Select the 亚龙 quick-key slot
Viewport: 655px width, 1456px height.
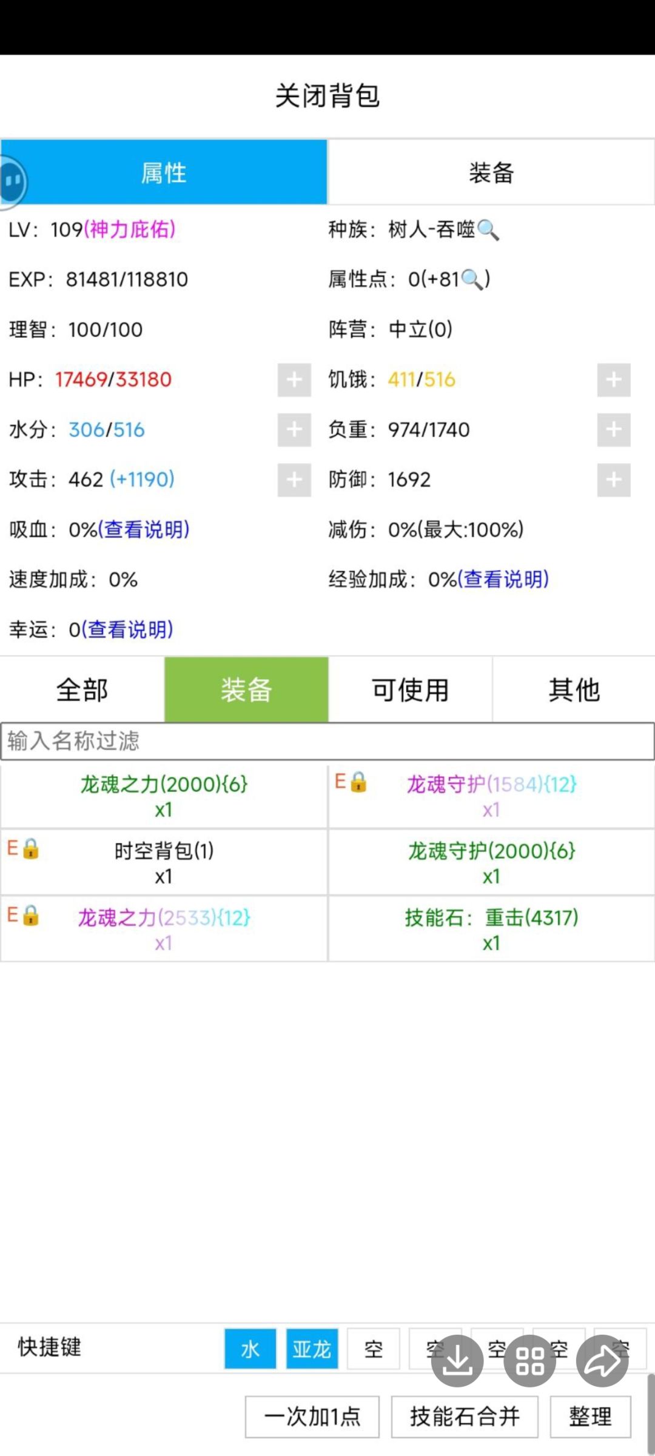312,1349
